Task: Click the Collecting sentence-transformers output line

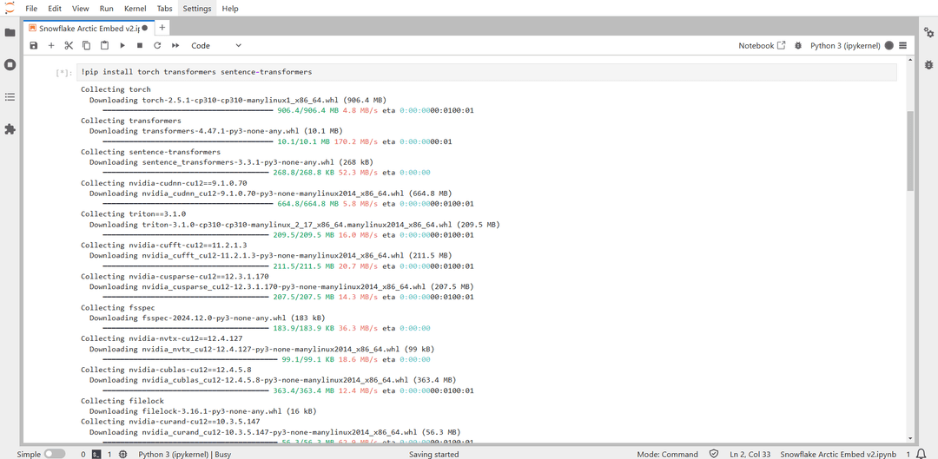Action: coord(151,152)
